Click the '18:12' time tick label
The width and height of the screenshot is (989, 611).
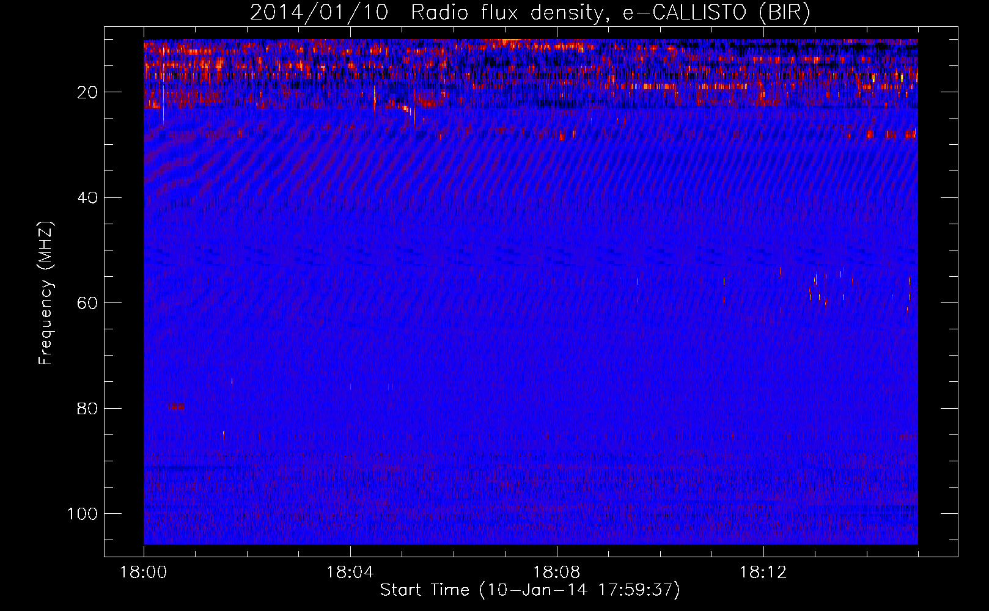[763, 573]
